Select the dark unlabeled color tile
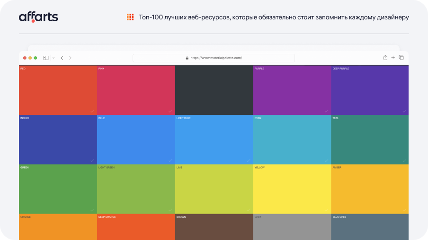Screen dimensions: 428x240 tap(214, 90)
